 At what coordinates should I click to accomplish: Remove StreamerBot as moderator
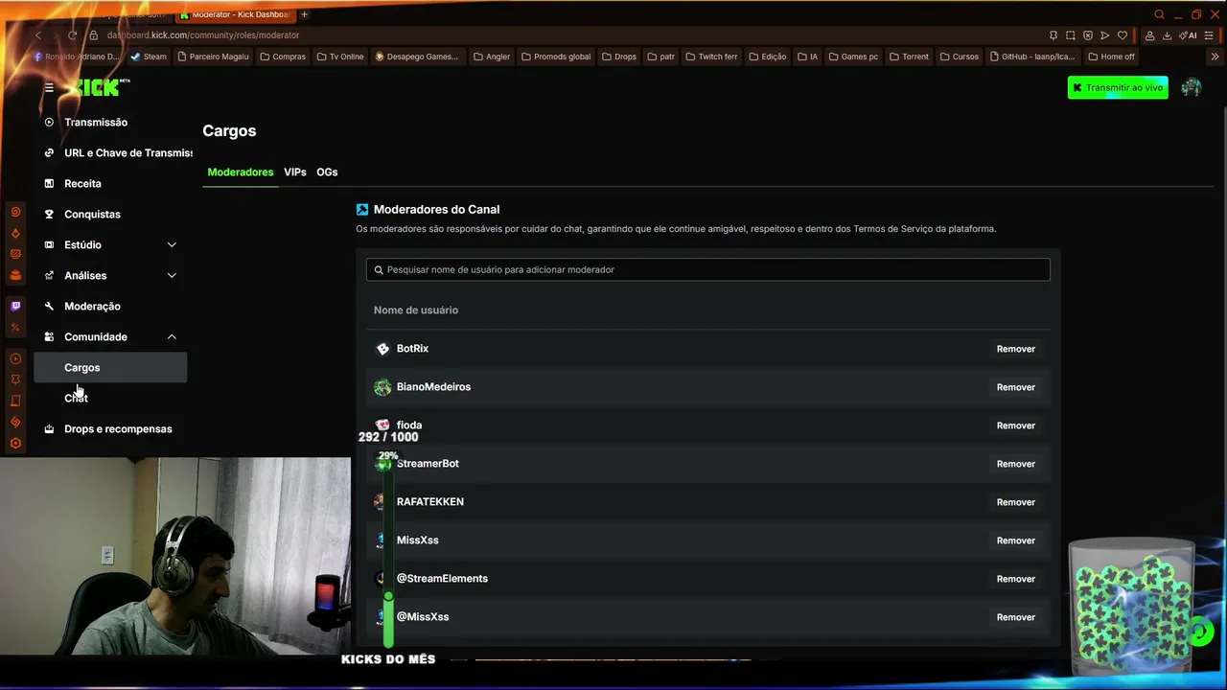[1015, 464]
